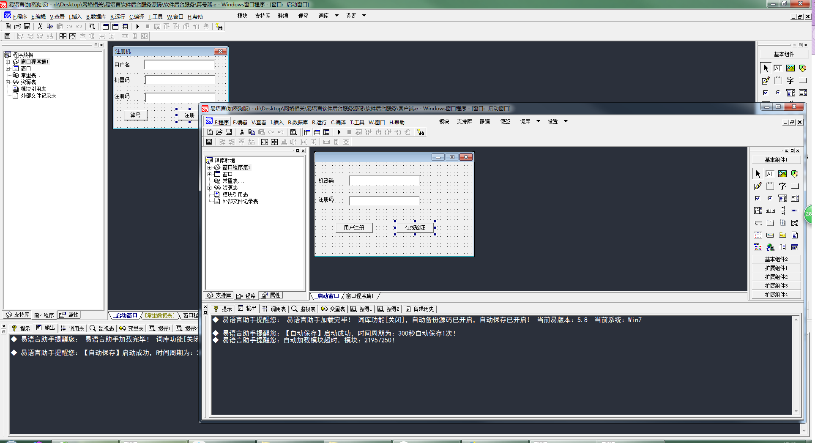Image resolution: width=815 pixels, height=443 pixels.
Task: Click New file icon in front window toolbar
Action: (210, 132)
